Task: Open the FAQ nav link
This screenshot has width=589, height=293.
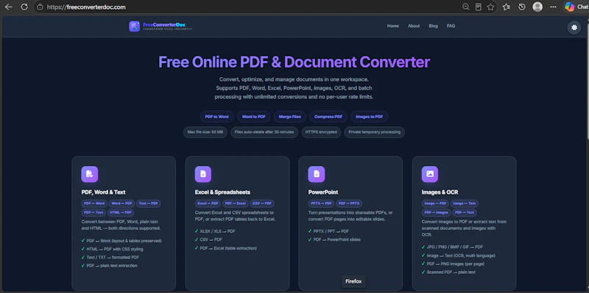Action: [x=451, y=26]
